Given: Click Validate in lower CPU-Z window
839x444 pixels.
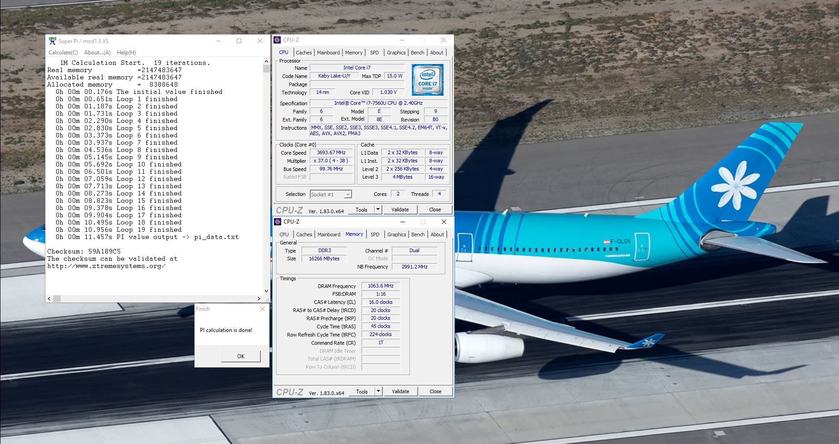Looking at the screenshot, I should (x=400, y=391).
